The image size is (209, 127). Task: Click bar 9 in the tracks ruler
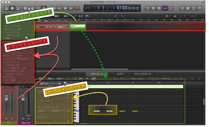pos(133,20)
